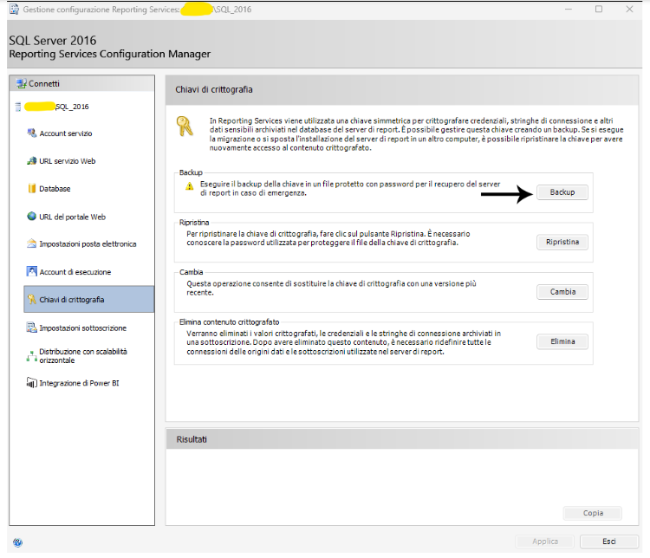Click the help globe icon at bottom left
This screenshot has height=558, width=650.
click(17, 542)
